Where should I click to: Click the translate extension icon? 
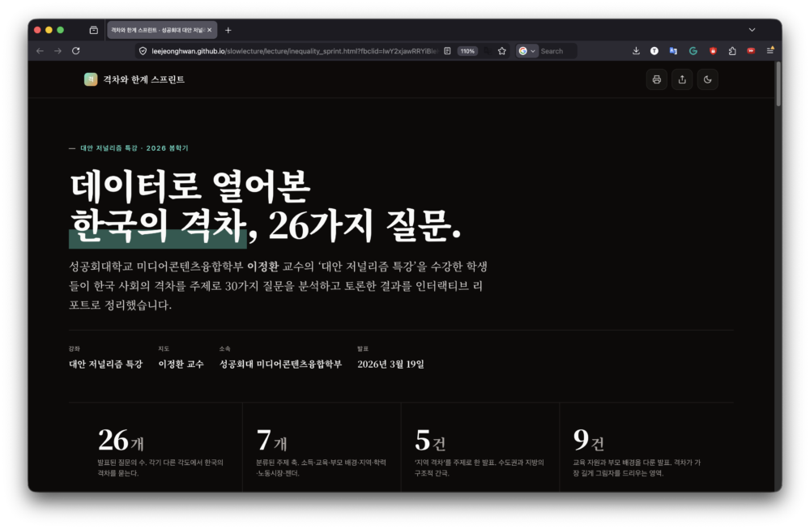coord(673,51)
